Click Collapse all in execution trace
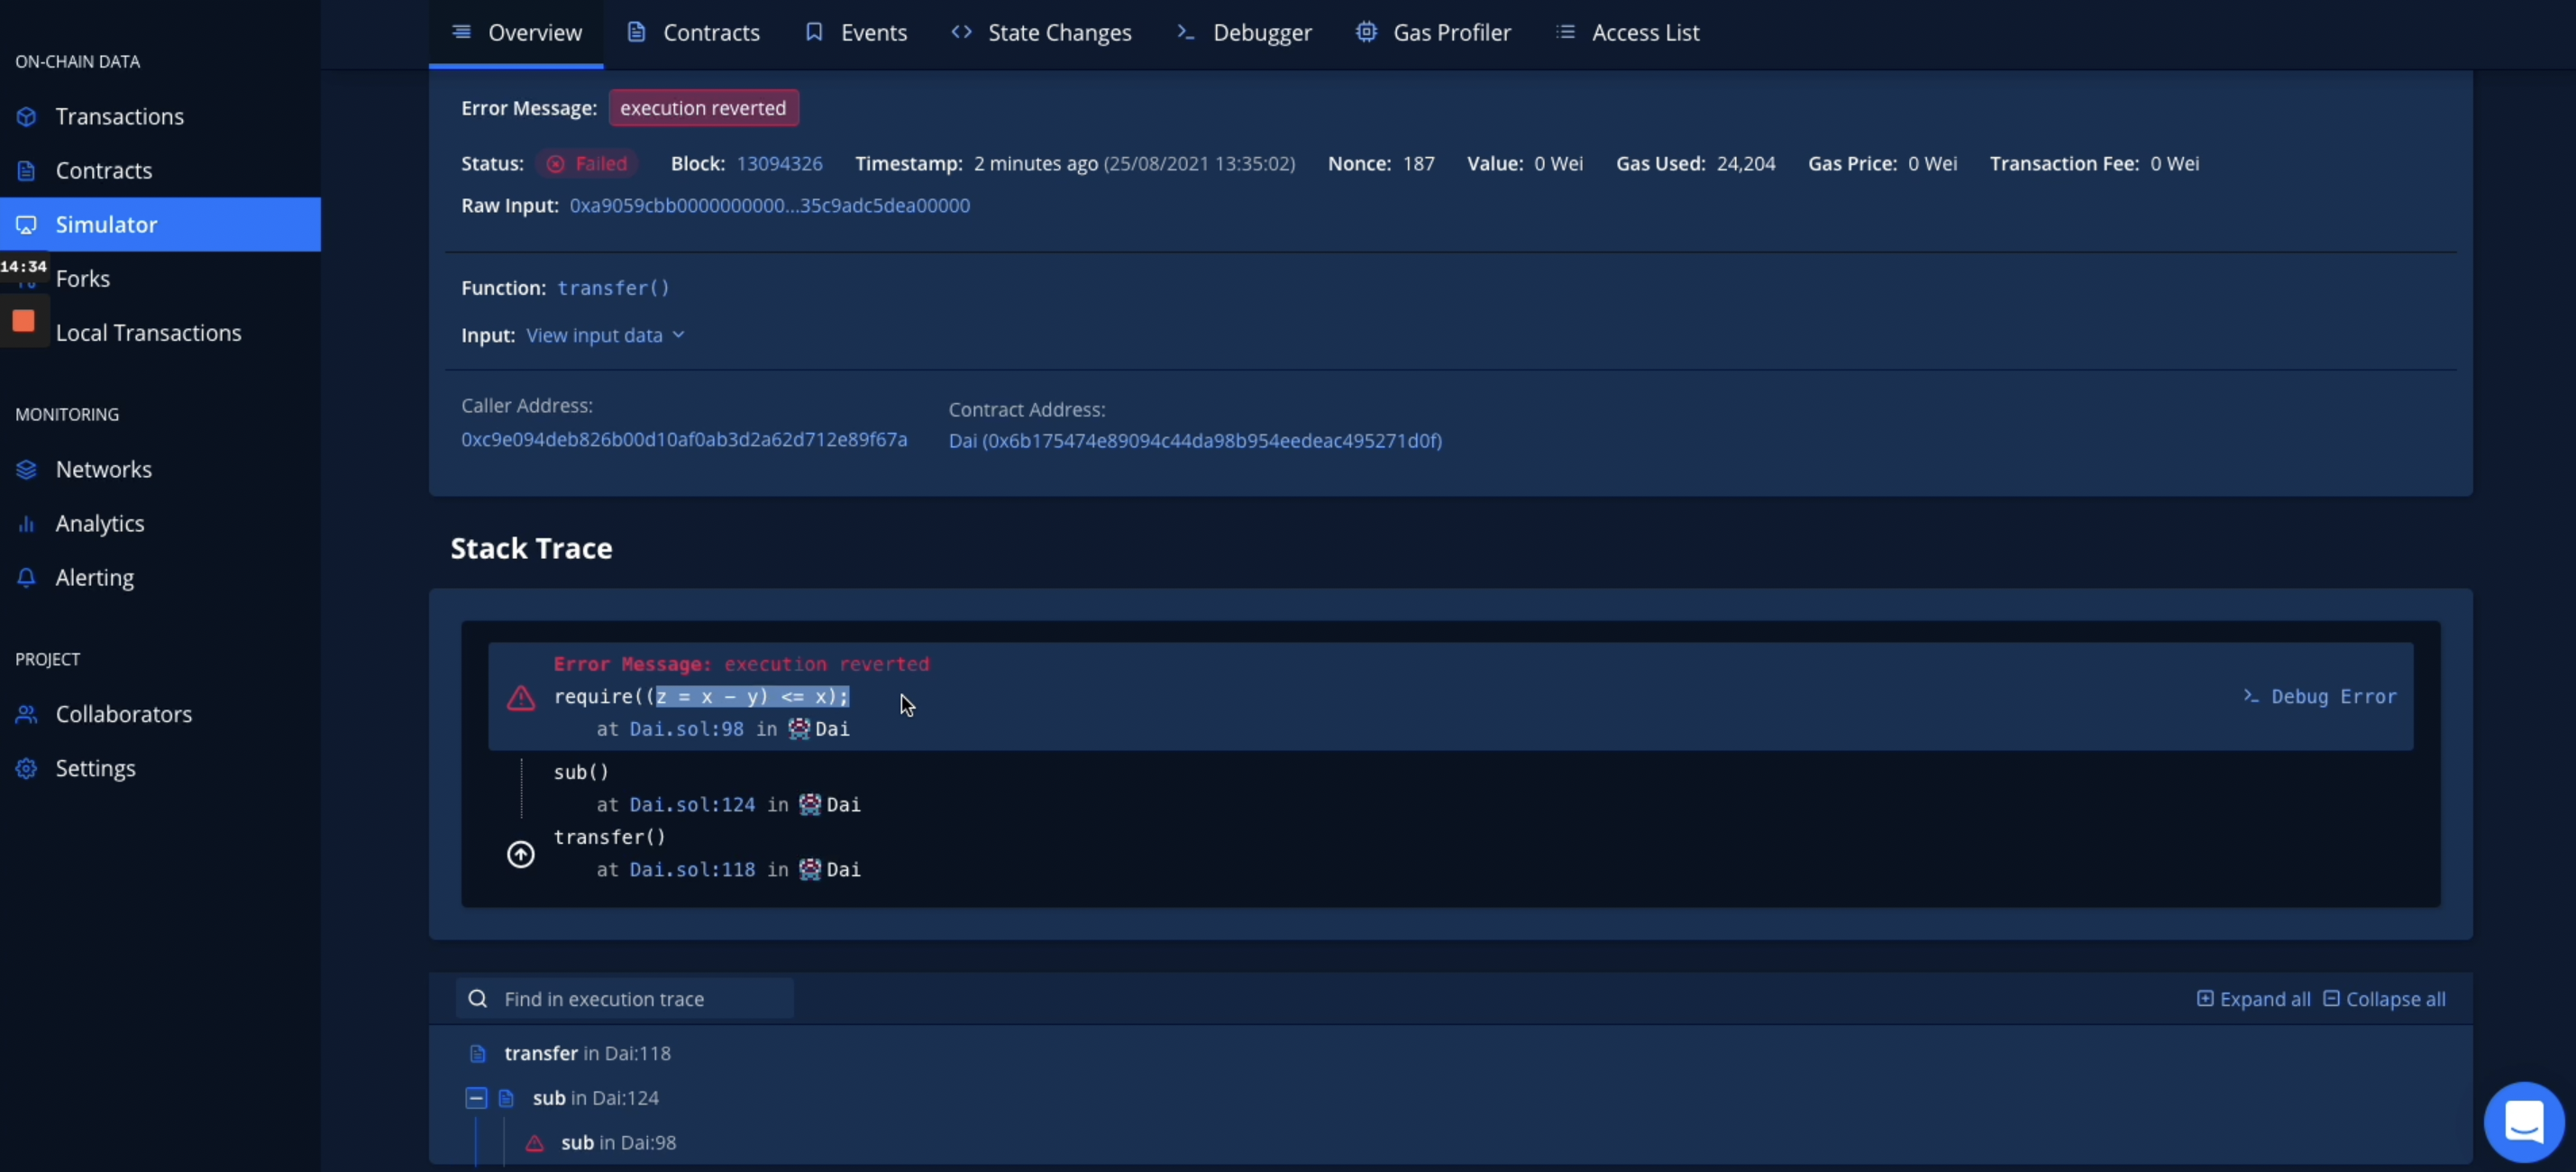Viewport: 2576px width, 1172px height. [2384, 999]
